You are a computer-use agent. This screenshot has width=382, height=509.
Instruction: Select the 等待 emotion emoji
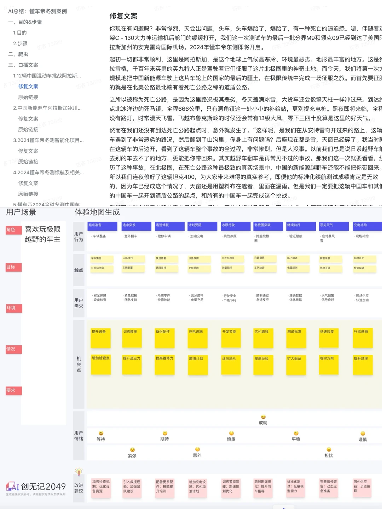101,433
